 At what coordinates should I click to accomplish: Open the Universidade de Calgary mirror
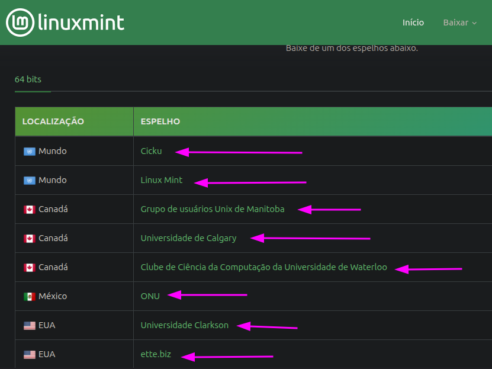click(x=188, y=238)
